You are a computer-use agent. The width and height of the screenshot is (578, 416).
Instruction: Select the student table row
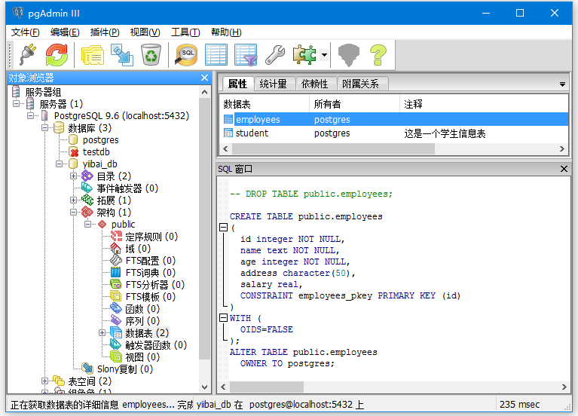[x=252, y=133]
